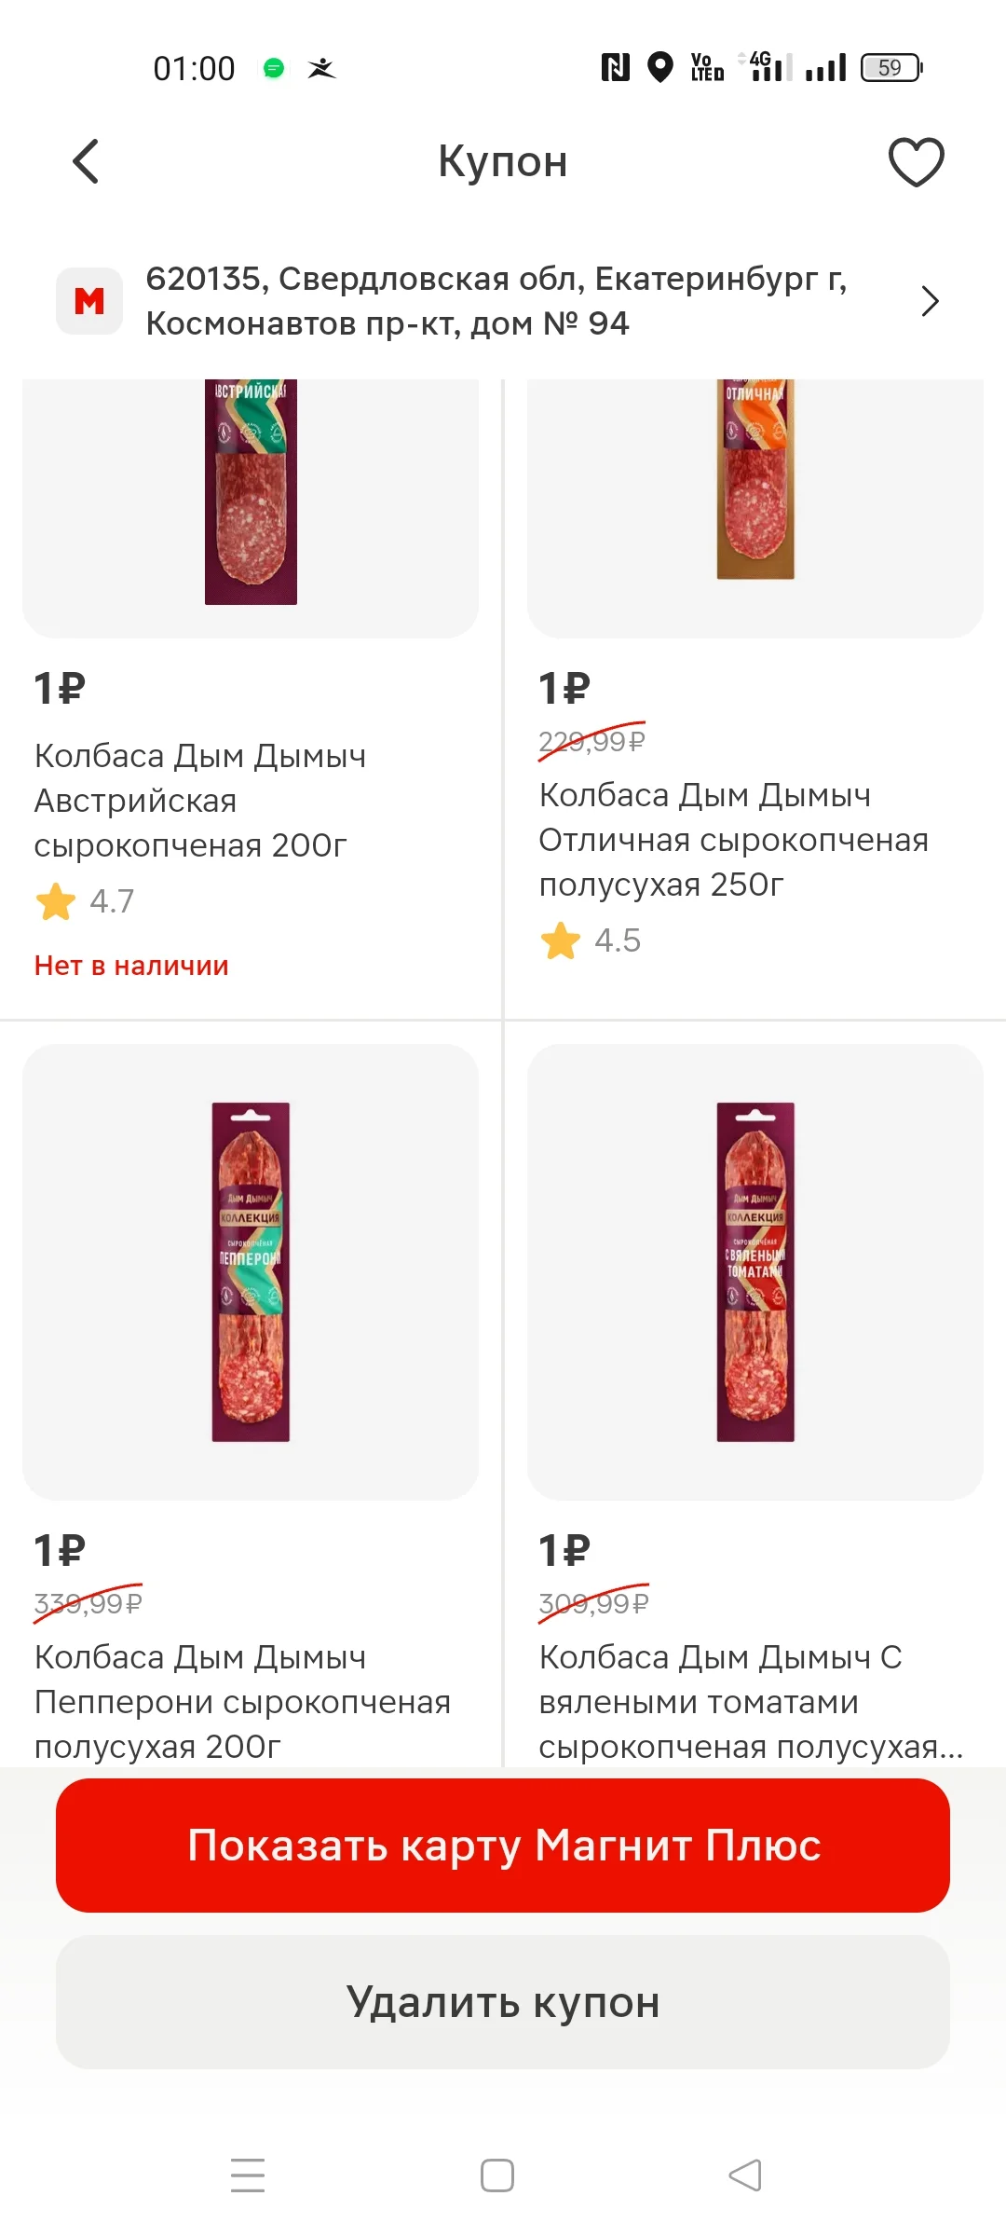View Пепперони sausage product picture
1006x2237 pixels.
coord(251,1271)
